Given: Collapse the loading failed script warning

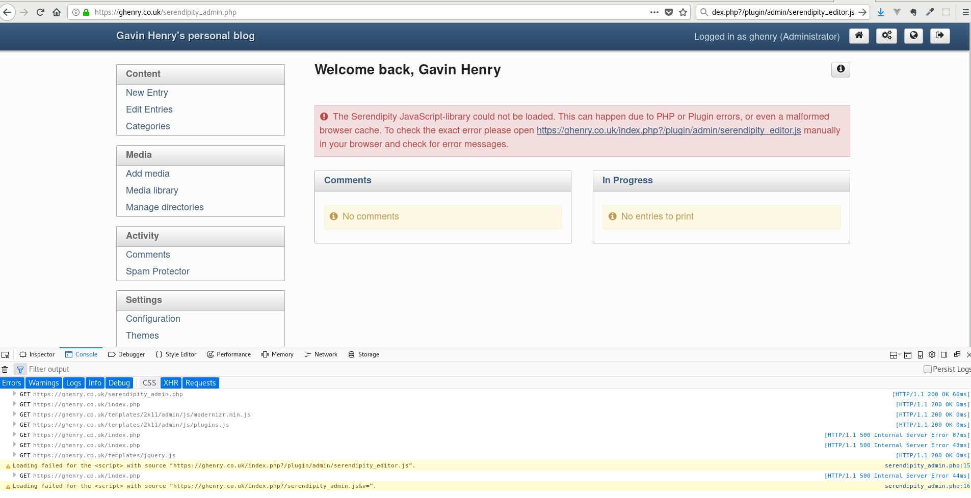Looking at the screenshot, I should point(7,465).
